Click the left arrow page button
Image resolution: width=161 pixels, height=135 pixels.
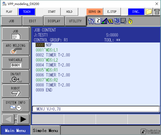(x=8, y=119)
